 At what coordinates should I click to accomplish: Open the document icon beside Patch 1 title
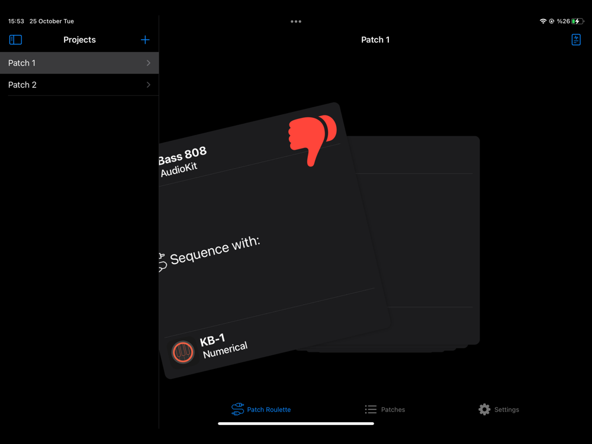[x=576, y=40]
